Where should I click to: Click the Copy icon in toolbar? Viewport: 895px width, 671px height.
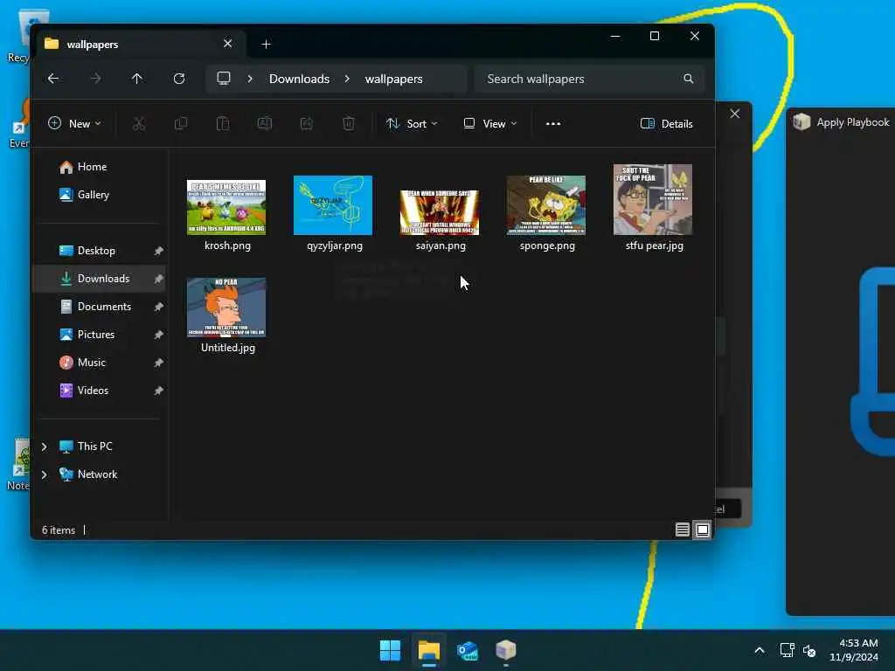pyautogui.click(x=181, y=123)
